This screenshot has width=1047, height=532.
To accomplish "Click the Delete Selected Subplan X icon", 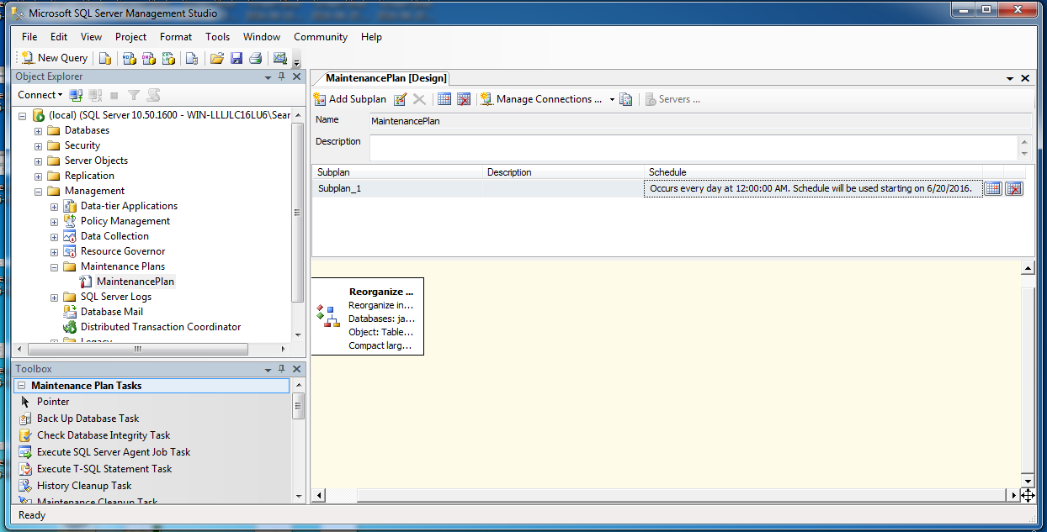I will [x=419, y=99].
